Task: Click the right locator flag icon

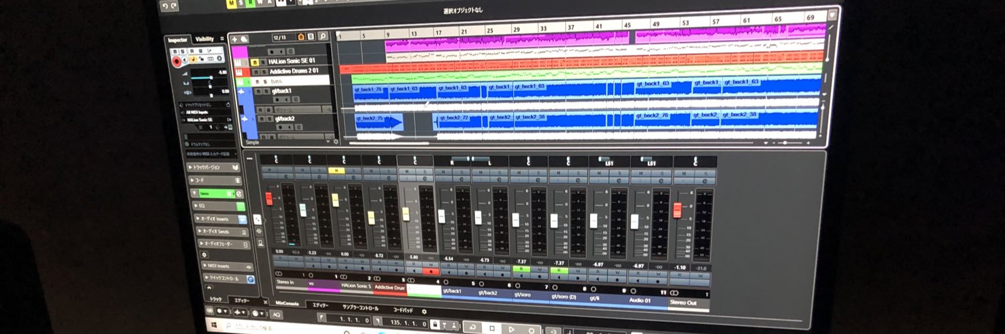Action: click(379, 322)
